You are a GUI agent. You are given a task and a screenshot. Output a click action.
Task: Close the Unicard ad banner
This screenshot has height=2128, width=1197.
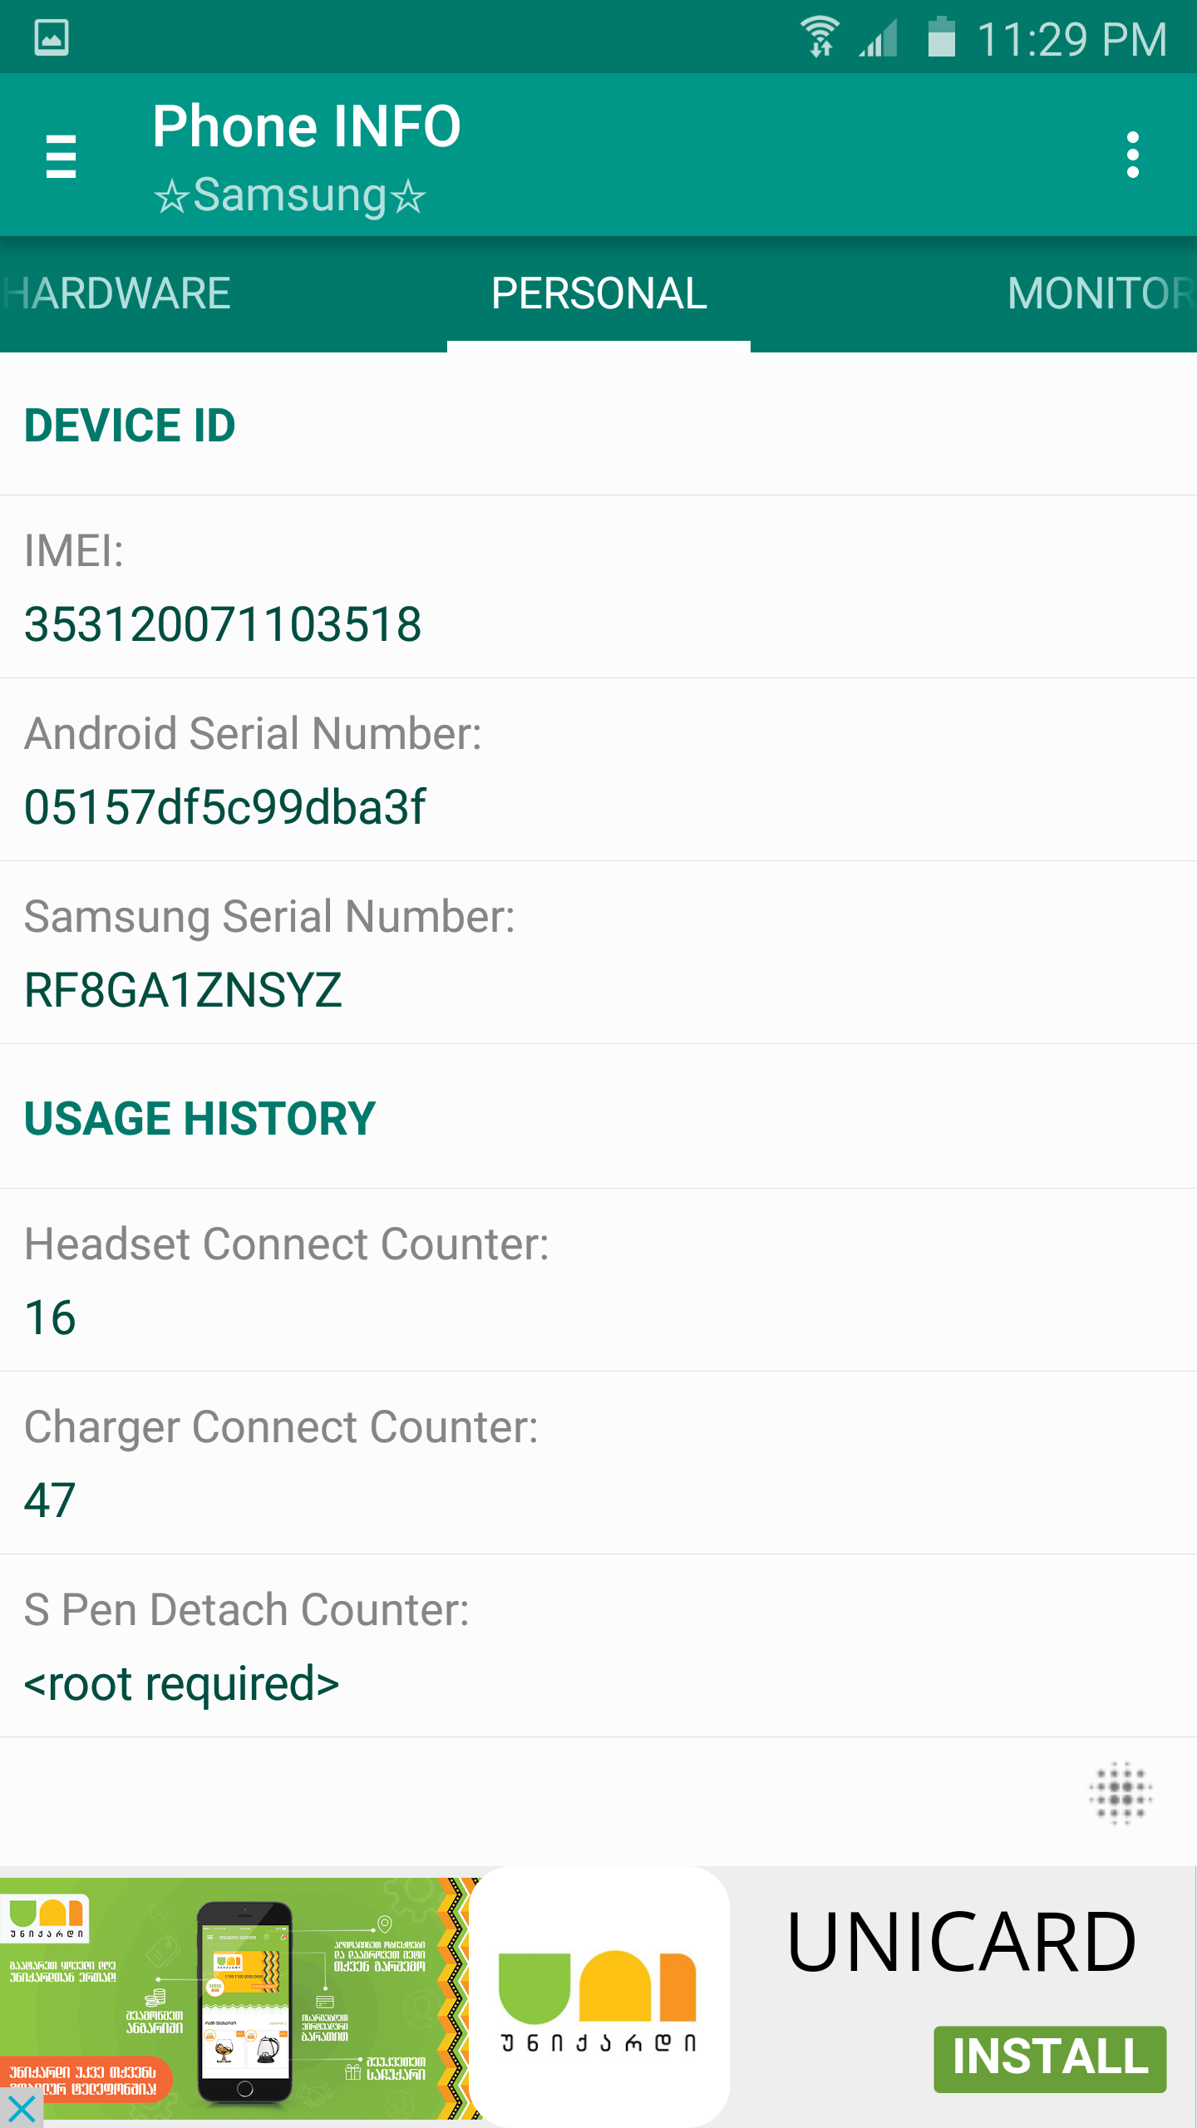click(21, 2109)
